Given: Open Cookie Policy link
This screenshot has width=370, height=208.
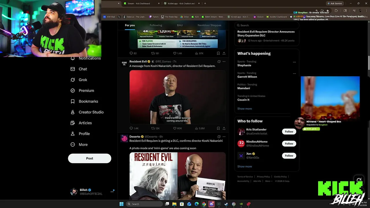Looking at the screenshot, I should (x=280, y=177).
